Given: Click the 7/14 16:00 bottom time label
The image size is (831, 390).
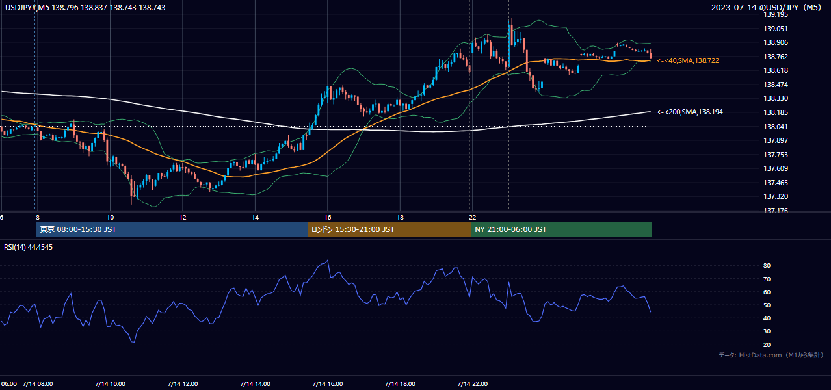Looking at the screenshot, I should (x=328, y=383).
